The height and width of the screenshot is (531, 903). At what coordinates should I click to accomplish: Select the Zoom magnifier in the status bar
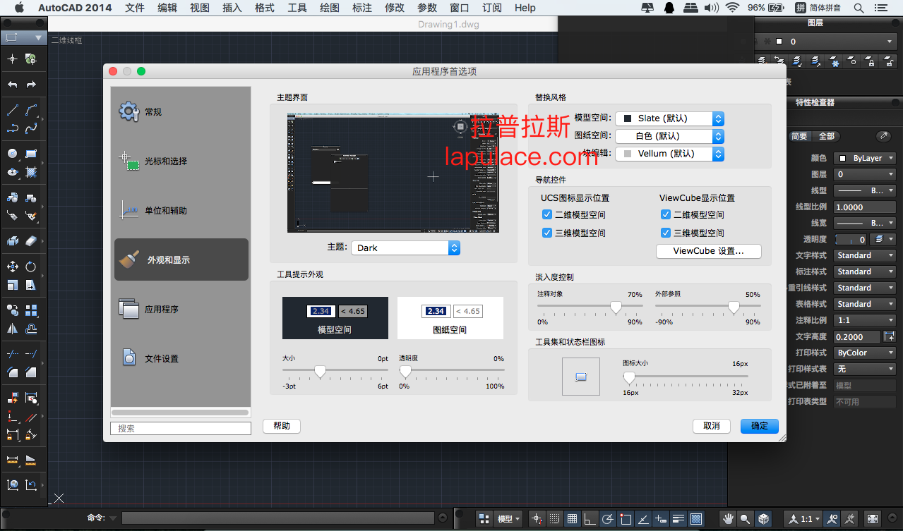(x=744, y=518)
